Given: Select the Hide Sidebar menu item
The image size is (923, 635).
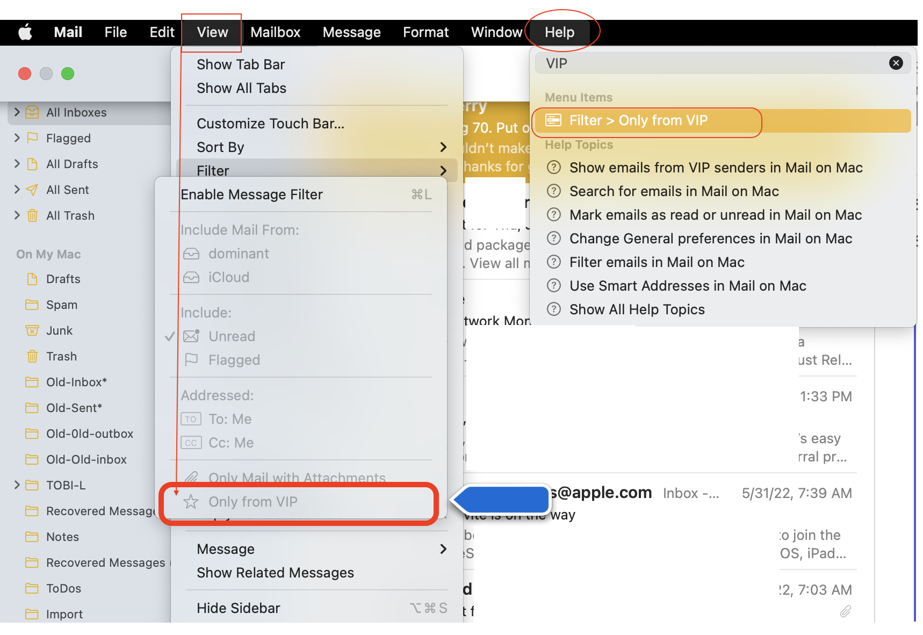Looking at the screenshot, I should click(317, 608).
